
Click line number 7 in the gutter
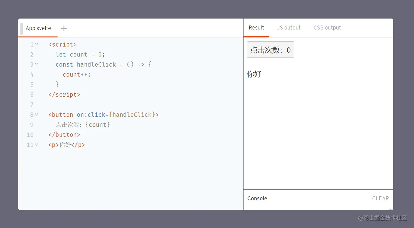pyautogui.click(x=32, y=105)
